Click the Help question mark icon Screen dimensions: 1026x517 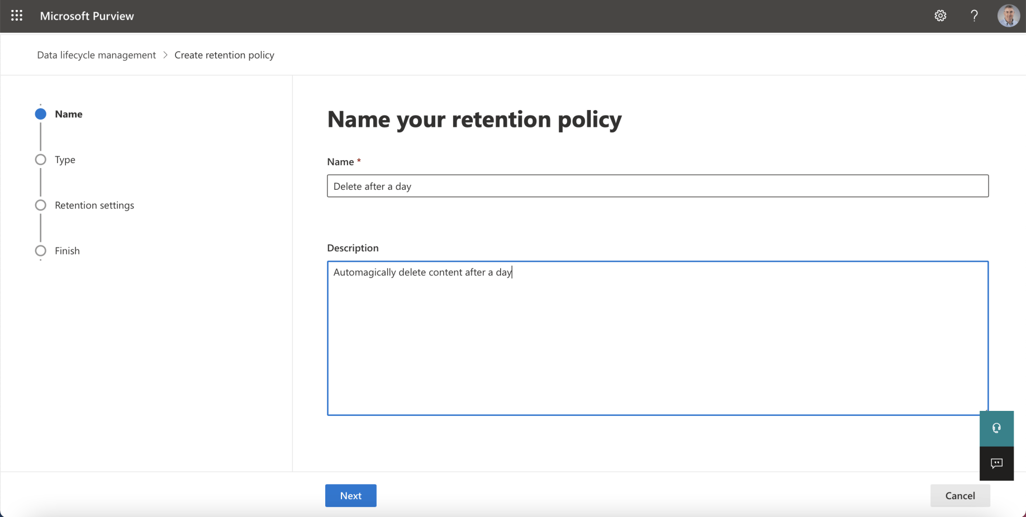click(x=974, y=16)
